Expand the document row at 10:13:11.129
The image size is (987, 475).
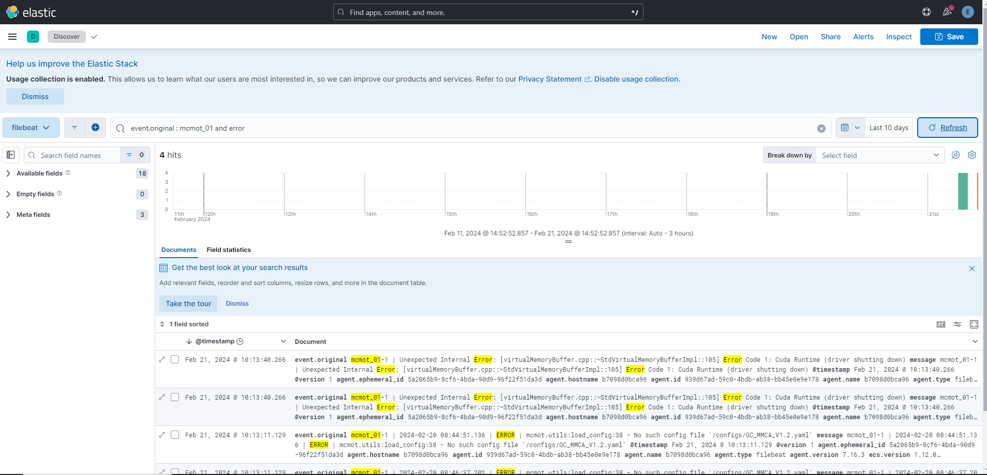tap(162, 435)
